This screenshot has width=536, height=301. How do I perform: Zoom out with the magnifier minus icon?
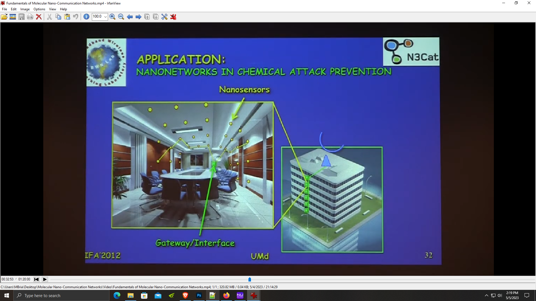pyautogui.click(x=121, y=17)
